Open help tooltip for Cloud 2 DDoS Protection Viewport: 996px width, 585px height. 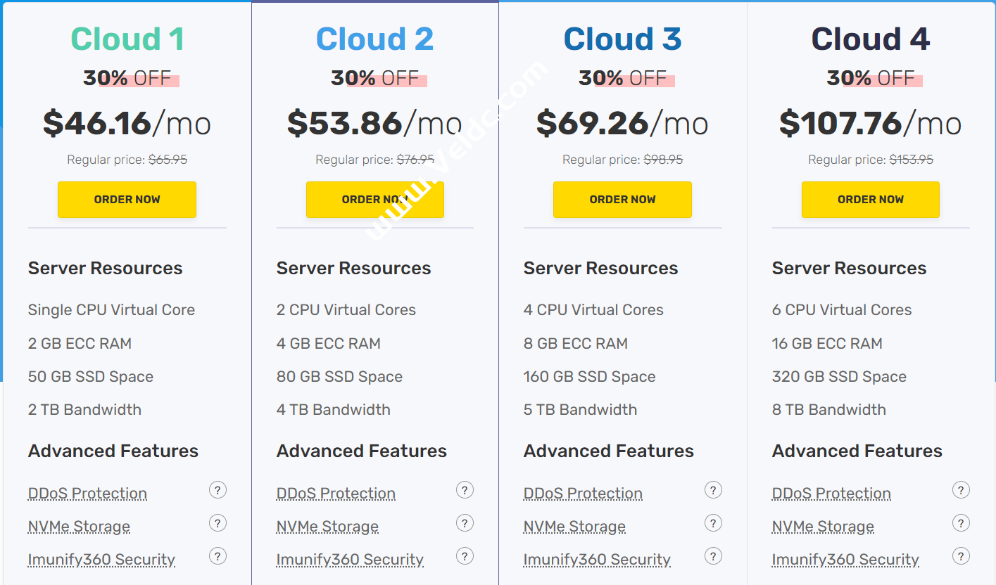(x=465, y=490)
